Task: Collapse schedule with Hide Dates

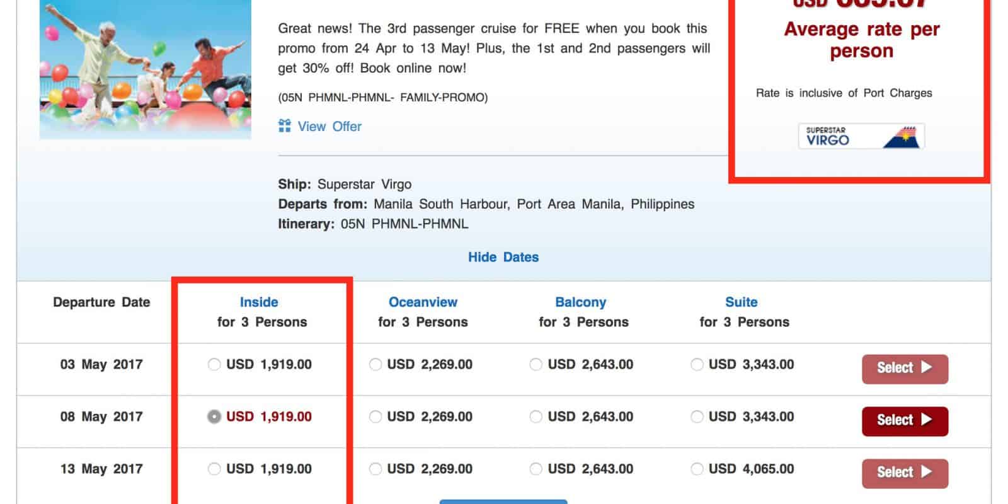Action: pos(503,257)
